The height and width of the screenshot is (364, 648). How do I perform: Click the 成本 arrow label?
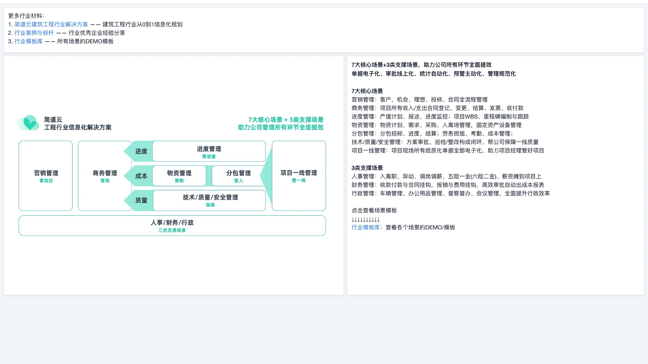point(141,176)
